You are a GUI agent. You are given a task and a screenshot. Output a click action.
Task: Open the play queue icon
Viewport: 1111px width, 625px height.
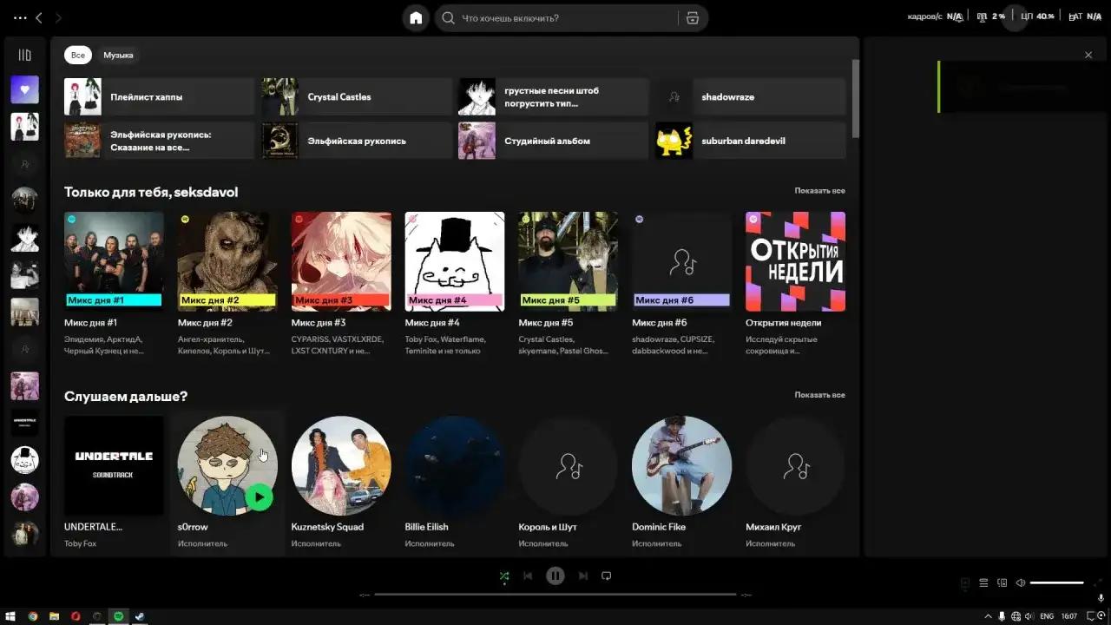(983, 582)
